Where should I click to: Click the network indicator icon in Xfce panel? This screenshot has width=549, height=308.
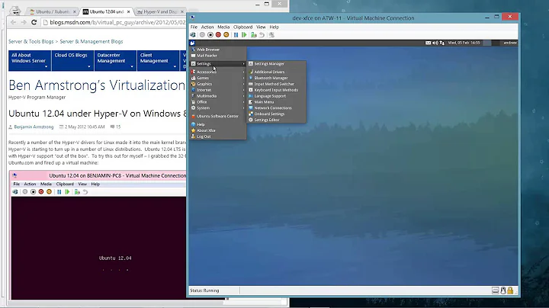tap(441, 43)
